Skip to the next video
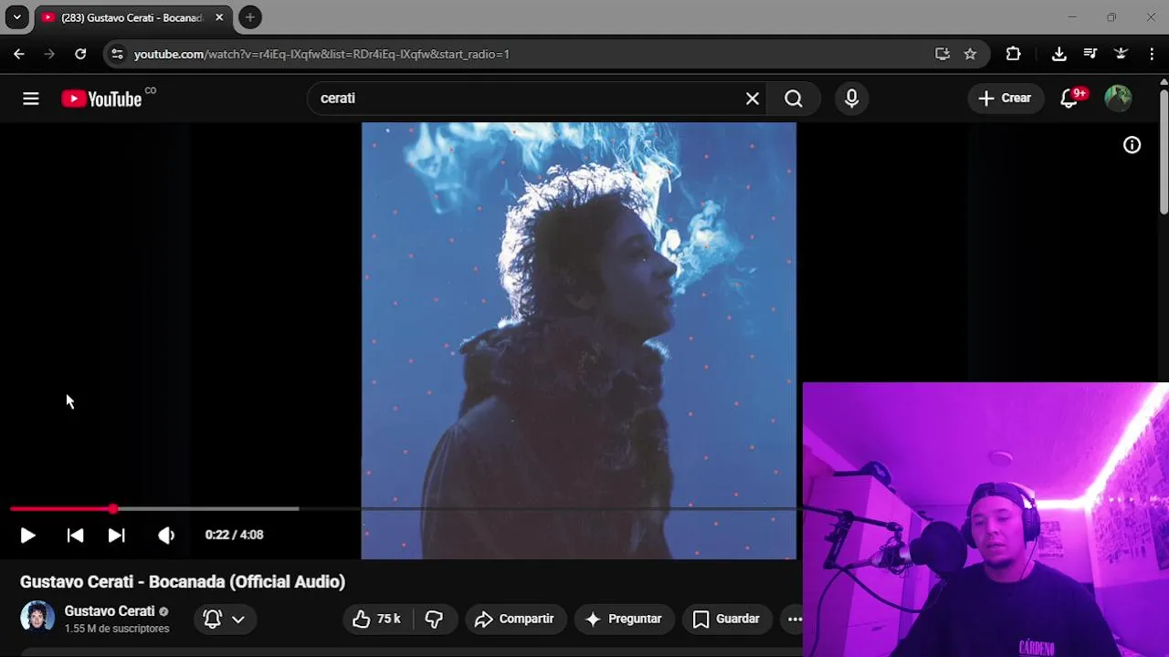 (x=116, y=536)
